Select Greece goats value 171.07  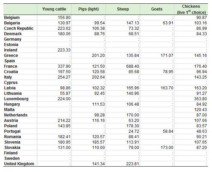click(167, 56)
